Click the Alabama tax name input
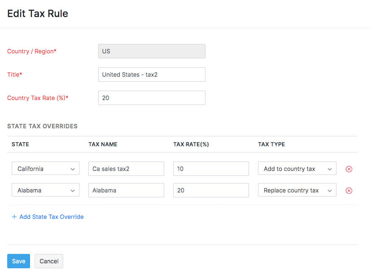This screenshot has width=371, height=275. pos(126,190)
